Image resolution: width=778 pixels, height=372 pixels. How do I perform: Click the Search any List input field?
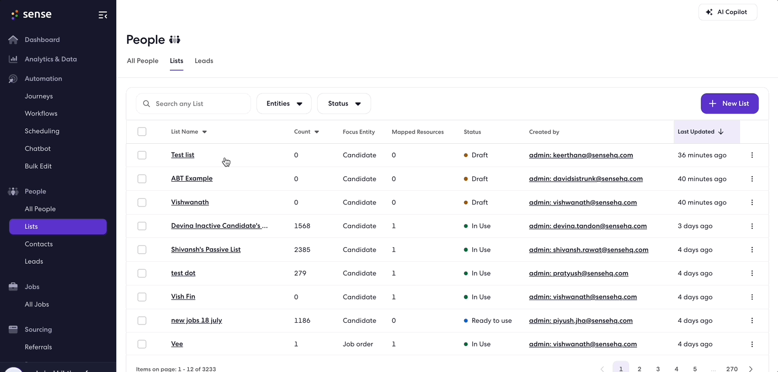(193, 104)
